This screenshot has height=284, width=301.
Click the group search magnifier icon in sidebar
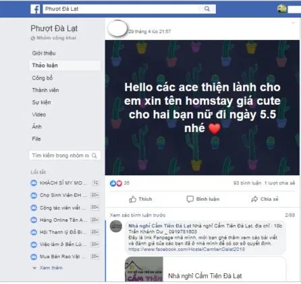[94, 156]
